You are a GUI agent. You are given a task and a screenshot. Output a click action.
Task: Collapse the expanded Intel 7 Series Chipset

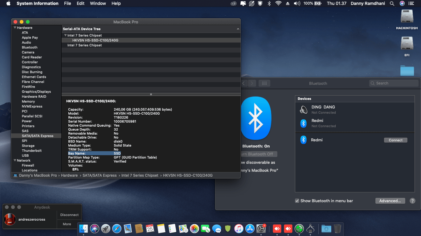(65, 35)
